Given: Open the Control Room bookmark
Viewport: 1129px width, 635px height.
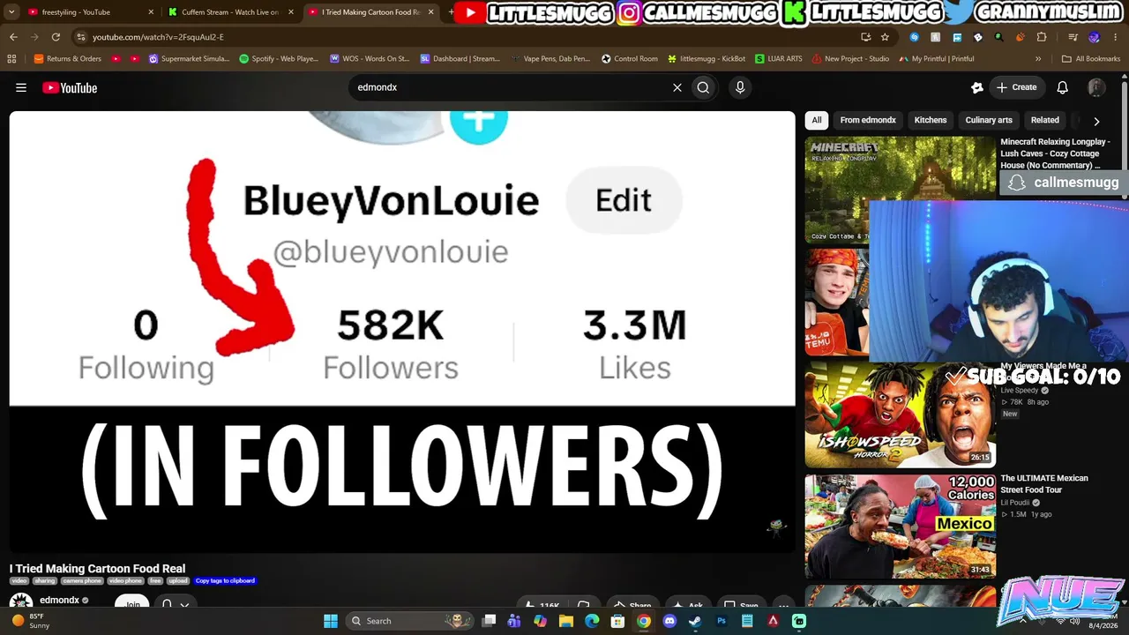Looking at the screenshot, I should [630, 59].
